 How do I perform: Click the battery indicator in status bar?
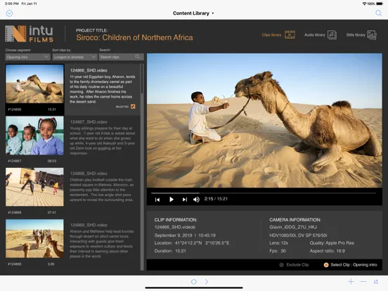click(380, 4)
